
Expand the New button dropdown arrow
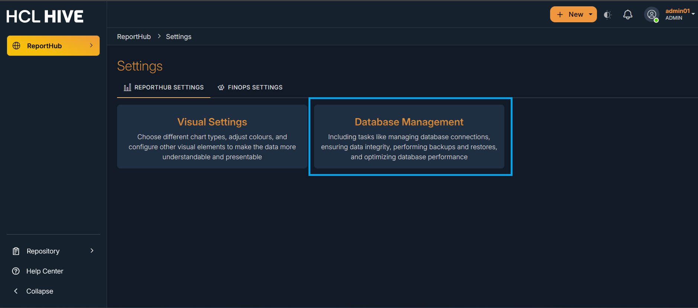click(x=591, y=14)
